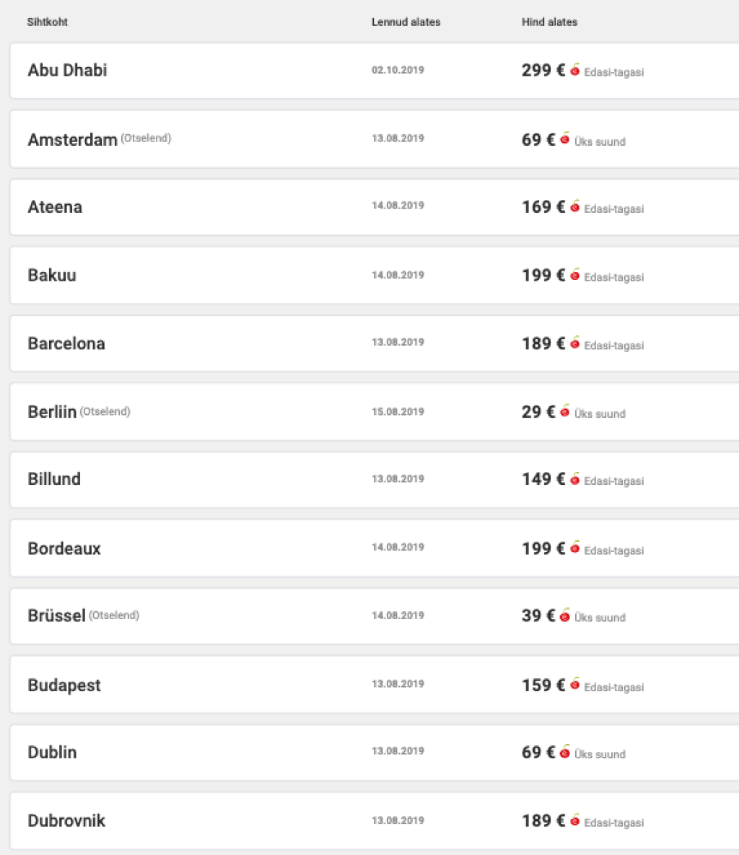The width and height of the screenshot is (739, 855).
Task: Click the cherry icon beside Berliin 29 € price
Action: click(x=565, y=411)
